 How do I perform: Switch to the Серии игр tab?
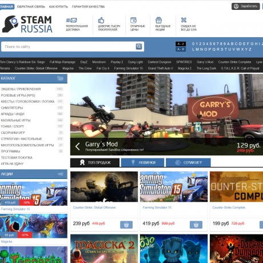[x=188, y=162]
